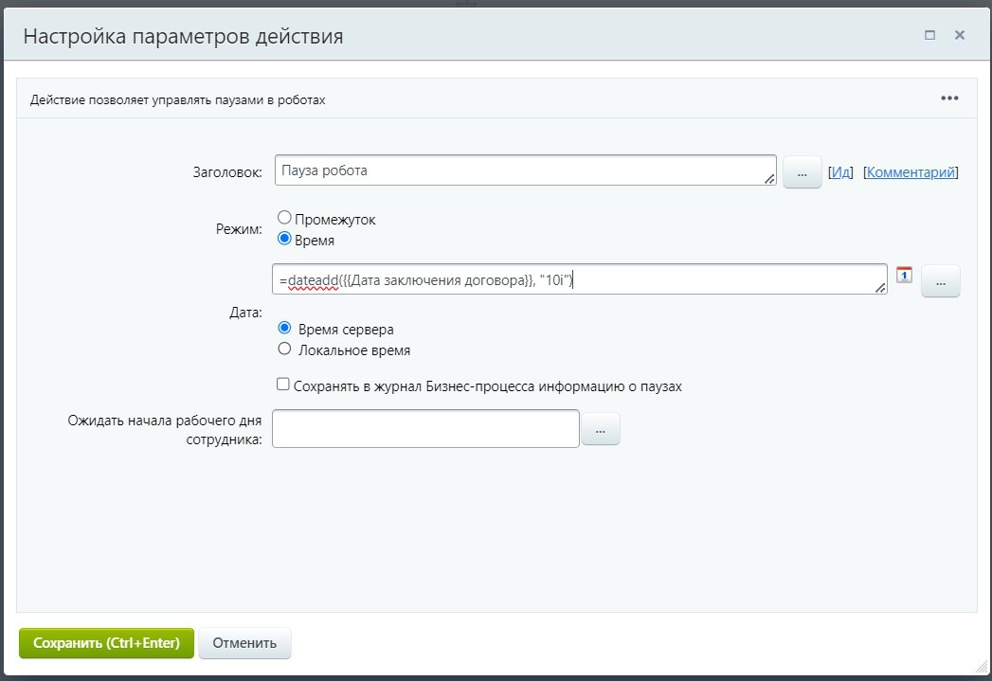992x681 pixels.
Task: Choose Время сервера option
Action: coord(284,329)
